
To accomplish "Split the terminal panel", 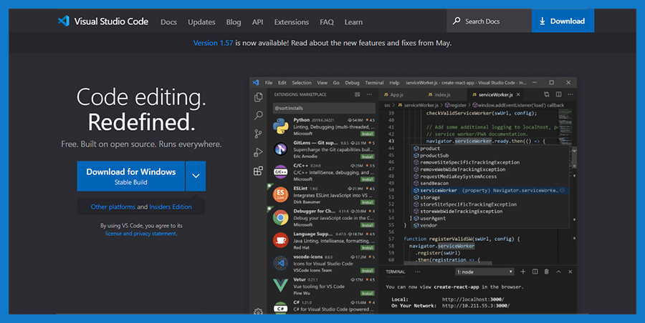I will click(x=535, y=272).
